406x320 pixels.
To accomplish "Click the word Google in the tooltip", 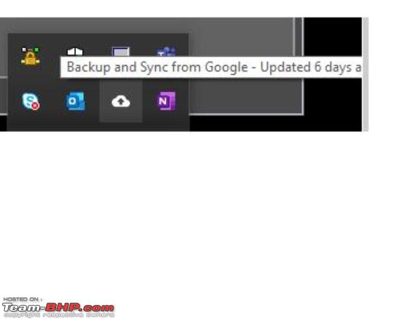I will [226, 67].
